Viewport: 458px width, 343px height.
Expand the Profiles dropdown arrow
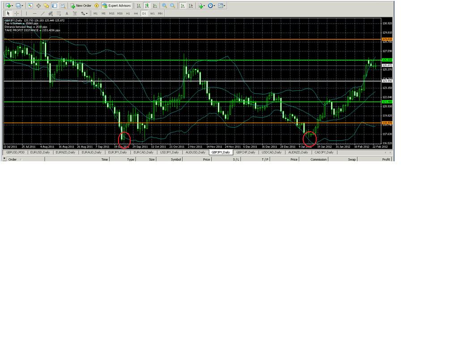22,6
